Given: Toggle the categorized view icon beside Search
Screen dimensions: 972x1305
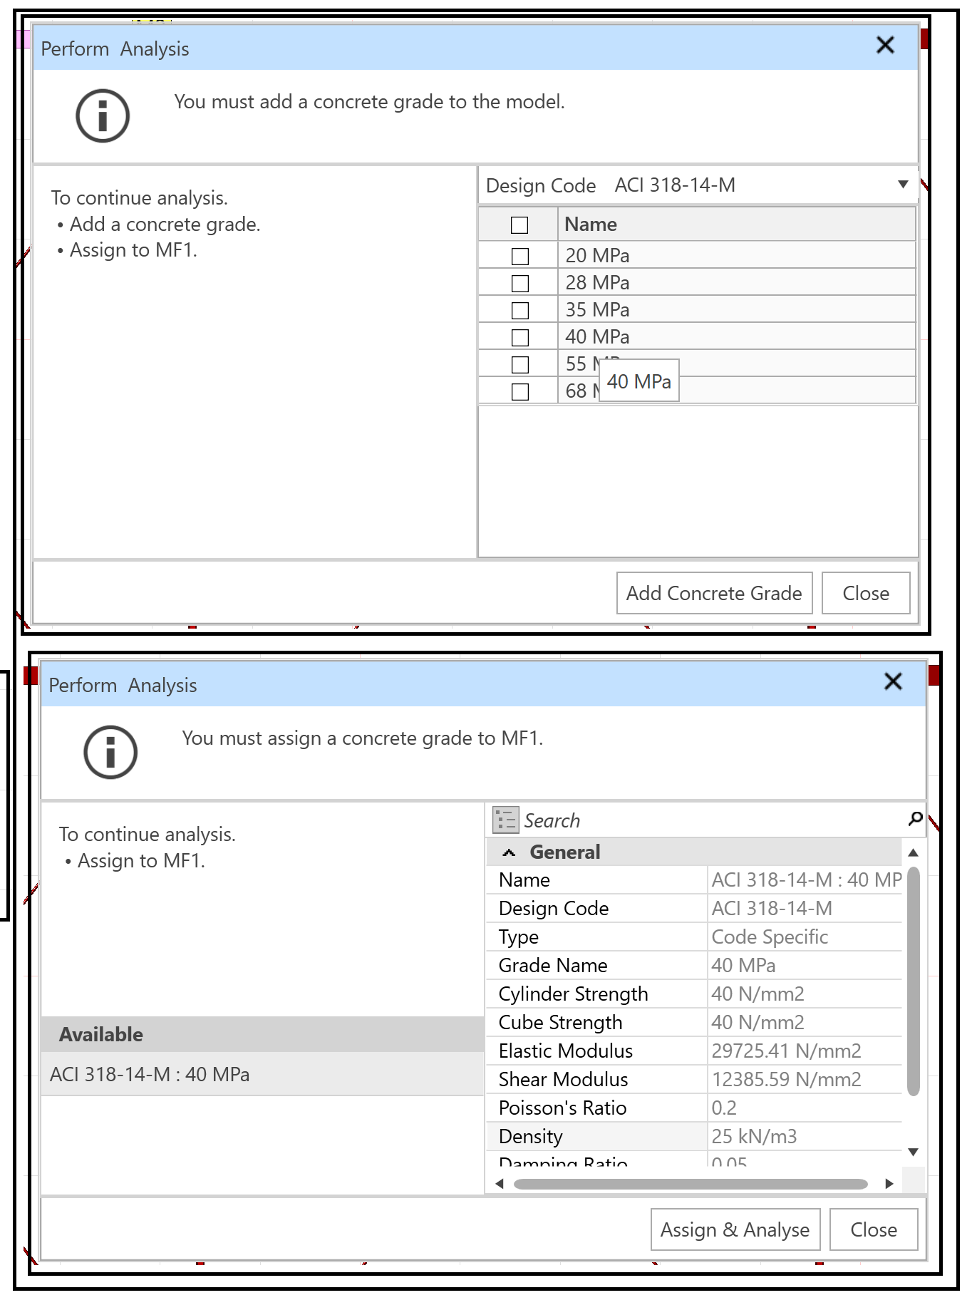Looking at the screenshot, I should [x=505, y=820].
